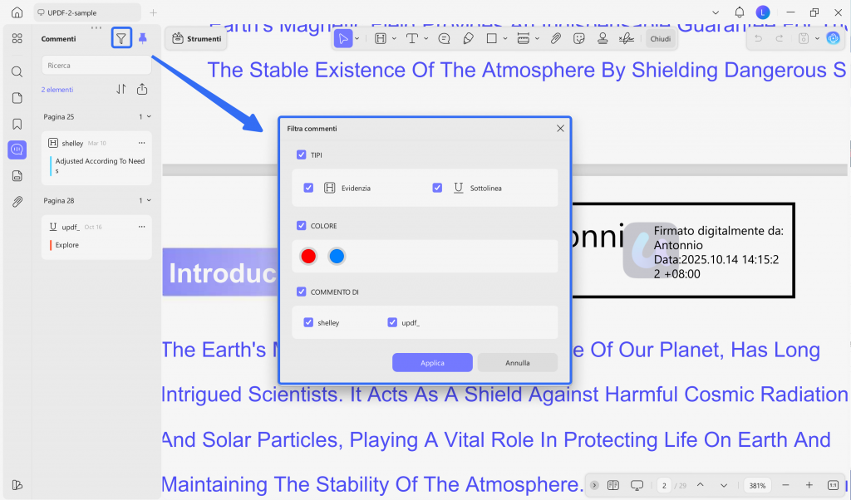Select the comments panel sidebar icon
851x500 pixels.
17,150
